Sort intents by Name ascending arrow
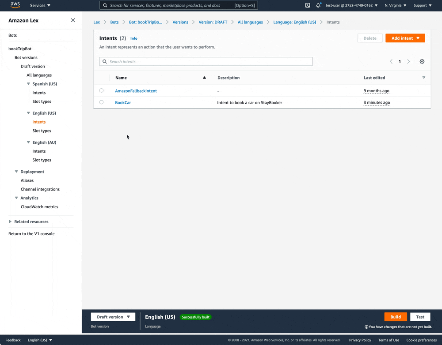The image size is (442, 345). 204,78
